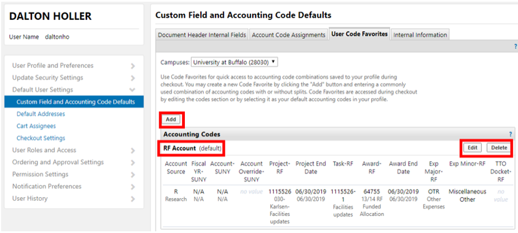
Task: Select the Internal Information tab
Action: [419, 35]
